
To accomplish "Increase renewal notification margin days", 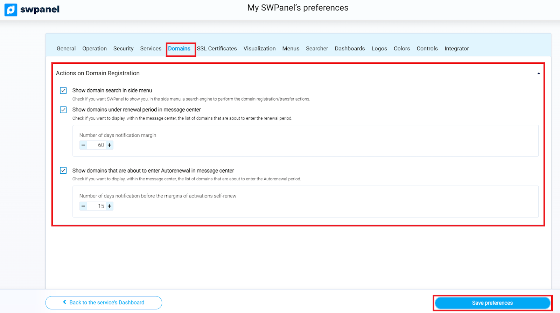I will pos(110,145).
